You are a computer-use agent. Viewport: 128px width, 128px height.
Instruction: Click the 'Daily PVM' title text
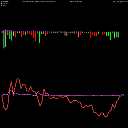pyautogui.click(x=5, y=2)
